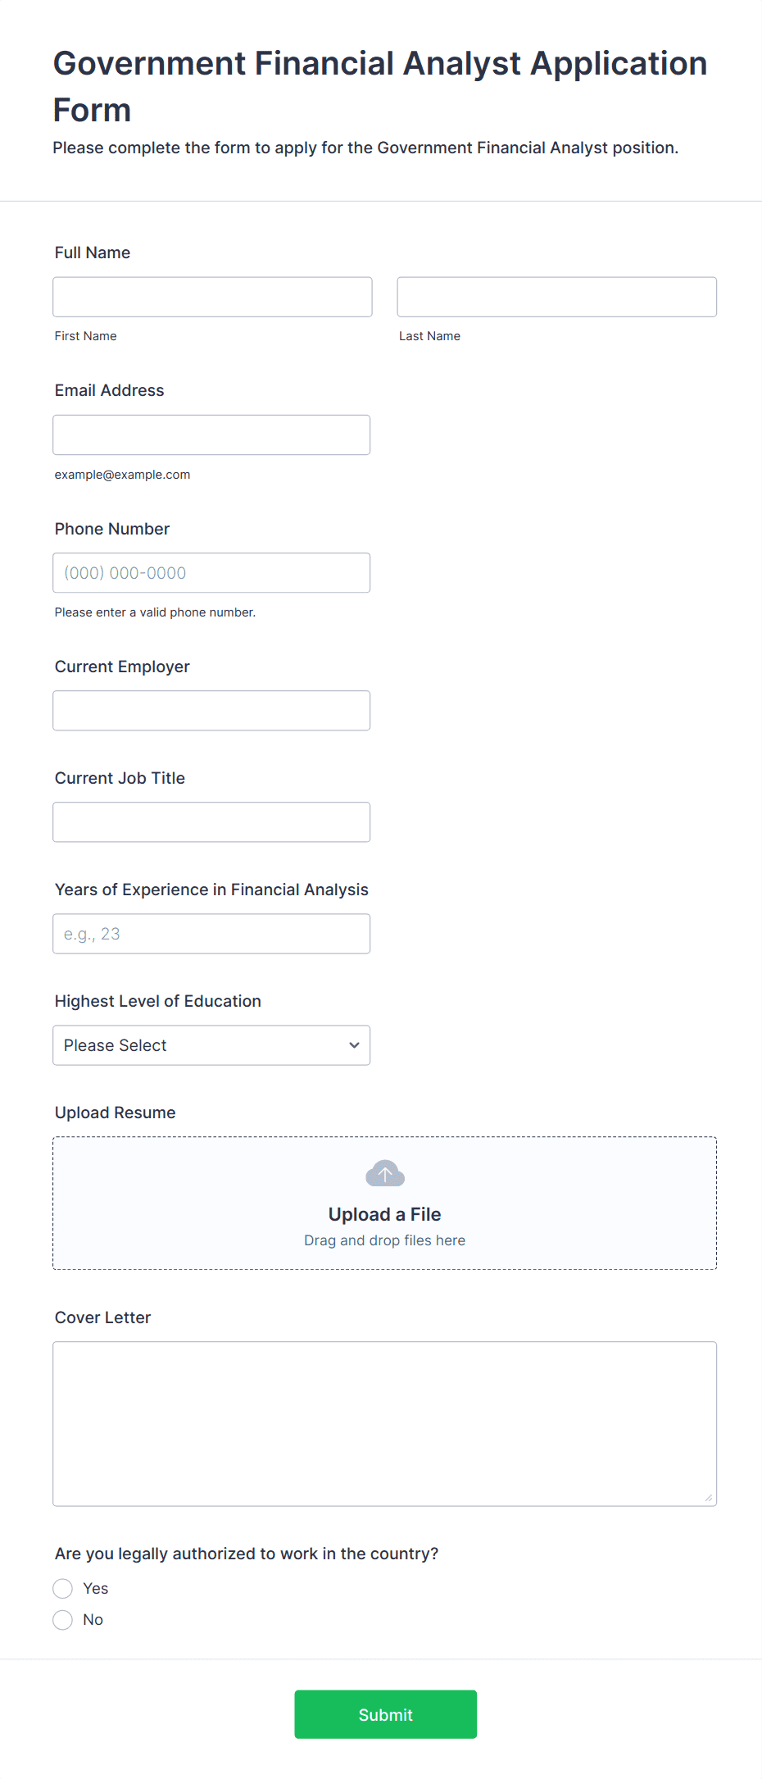Image resolution: width=762 pixels, height=1779 pixels.
Task: Click Years of Experience input
Action: coord(211,934)
